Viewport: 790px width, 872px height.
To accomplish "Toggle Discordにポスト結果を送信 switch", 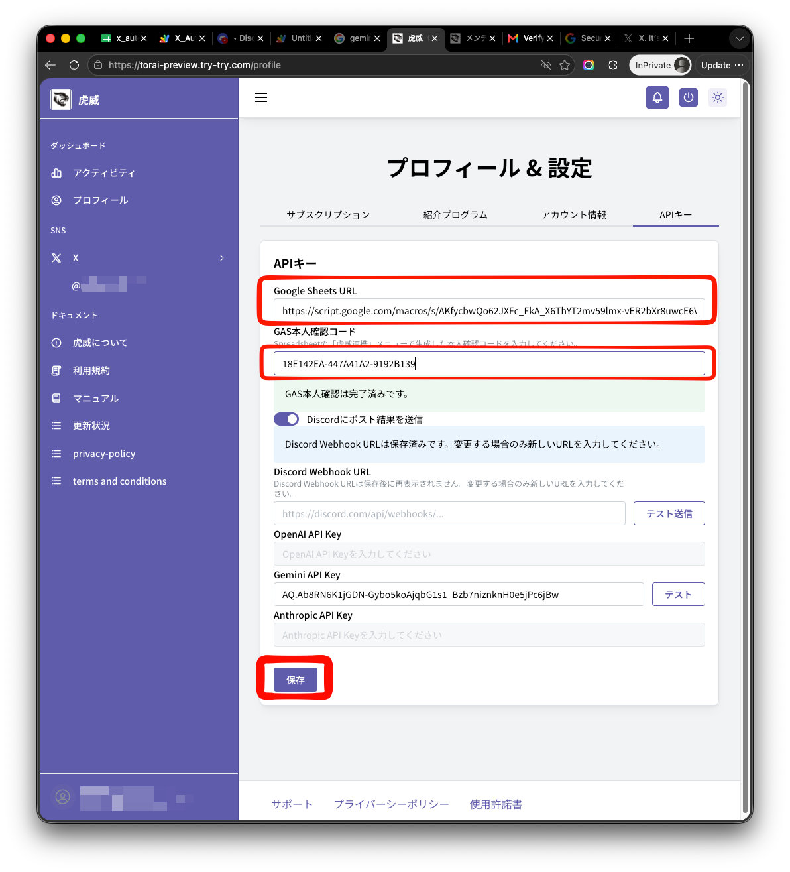I will tap(286, 419).
